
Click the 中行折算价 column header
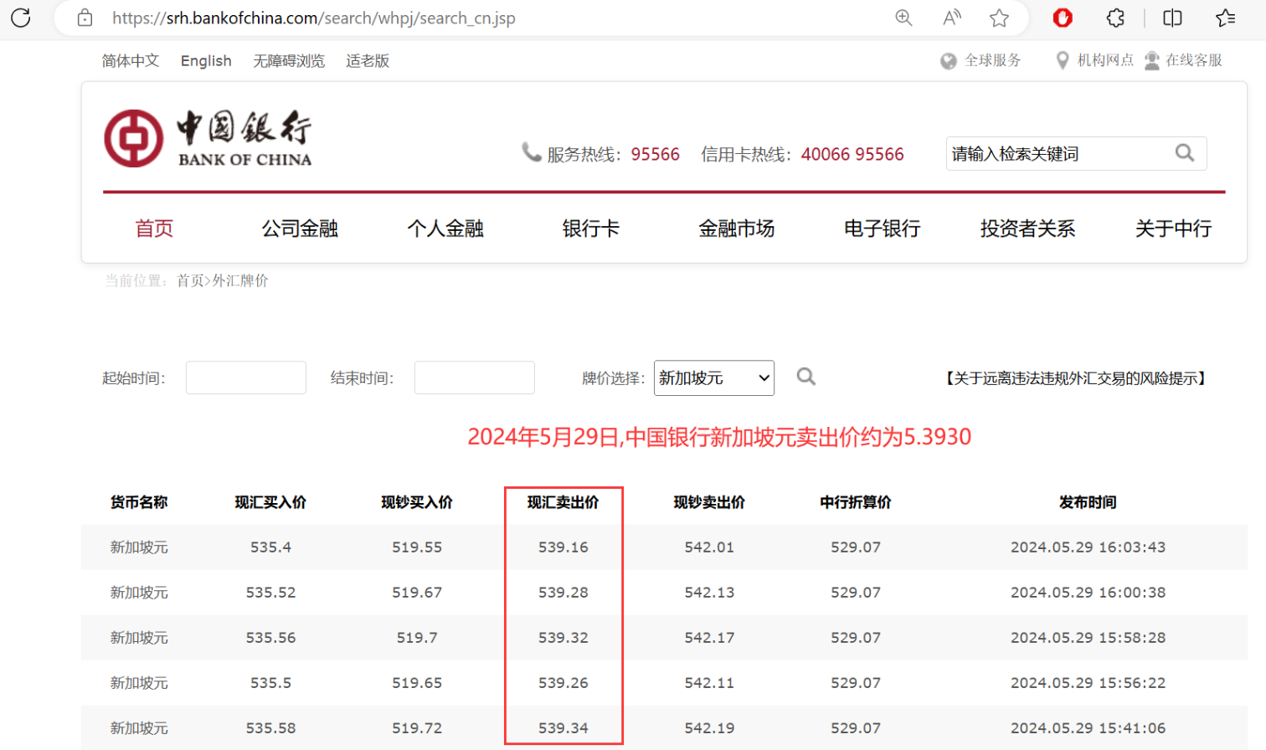(856, 502)
